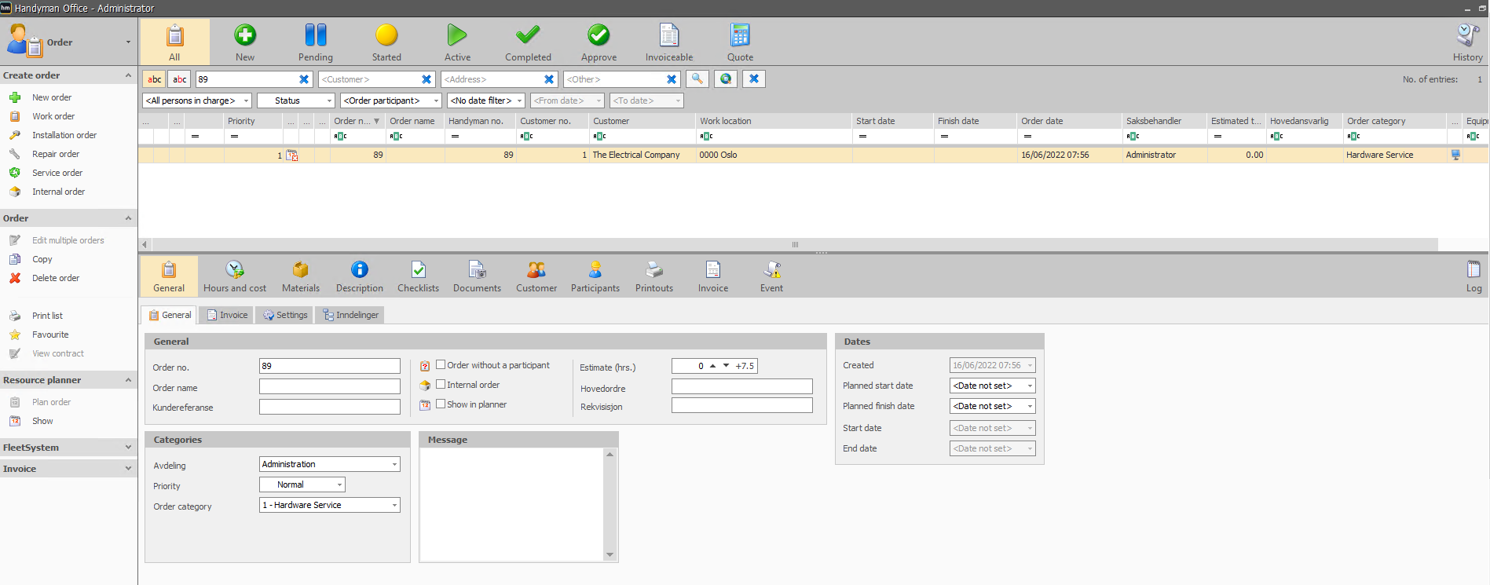The height and width of the screenshot is (585, 1490).
Task: Click Delete order in sidebar
Action: pyautogui.click(x=56, y=278)
